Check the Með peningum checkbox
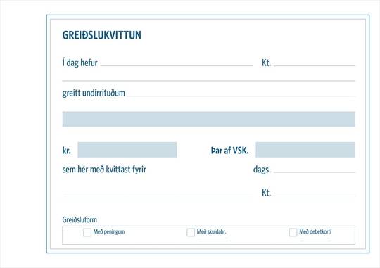This screenshot has height=268, width=380. (87, 232)
